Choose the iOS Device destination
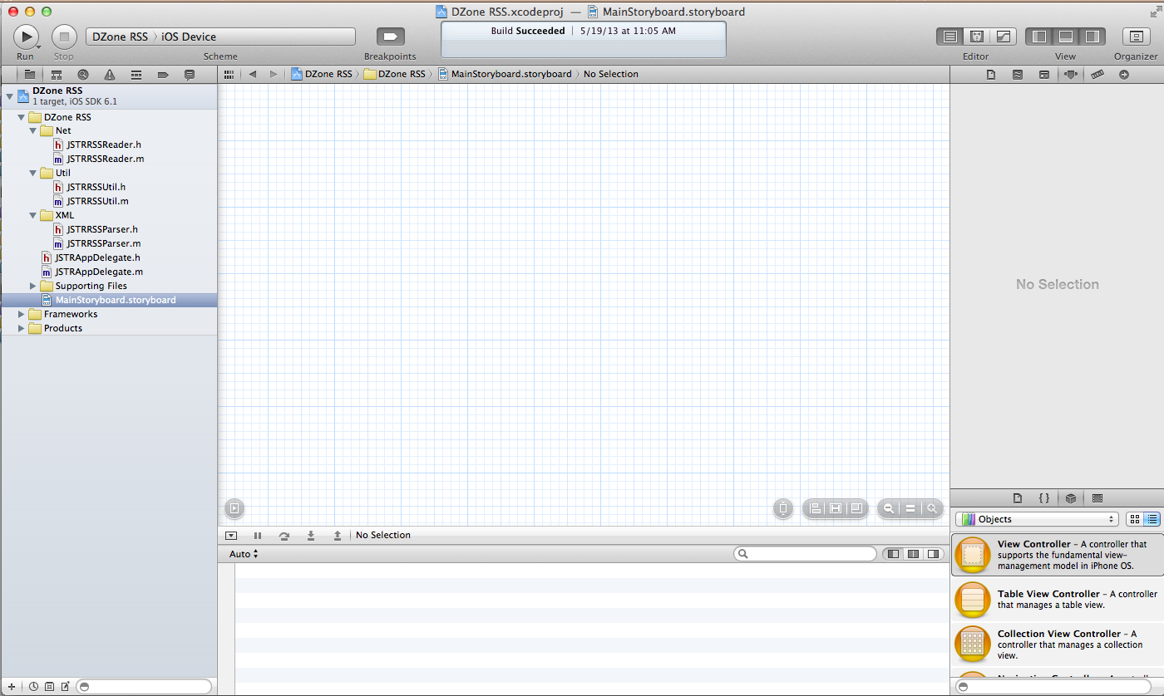This screenshot has height=696, width=1164. click(x=189, y=37)
